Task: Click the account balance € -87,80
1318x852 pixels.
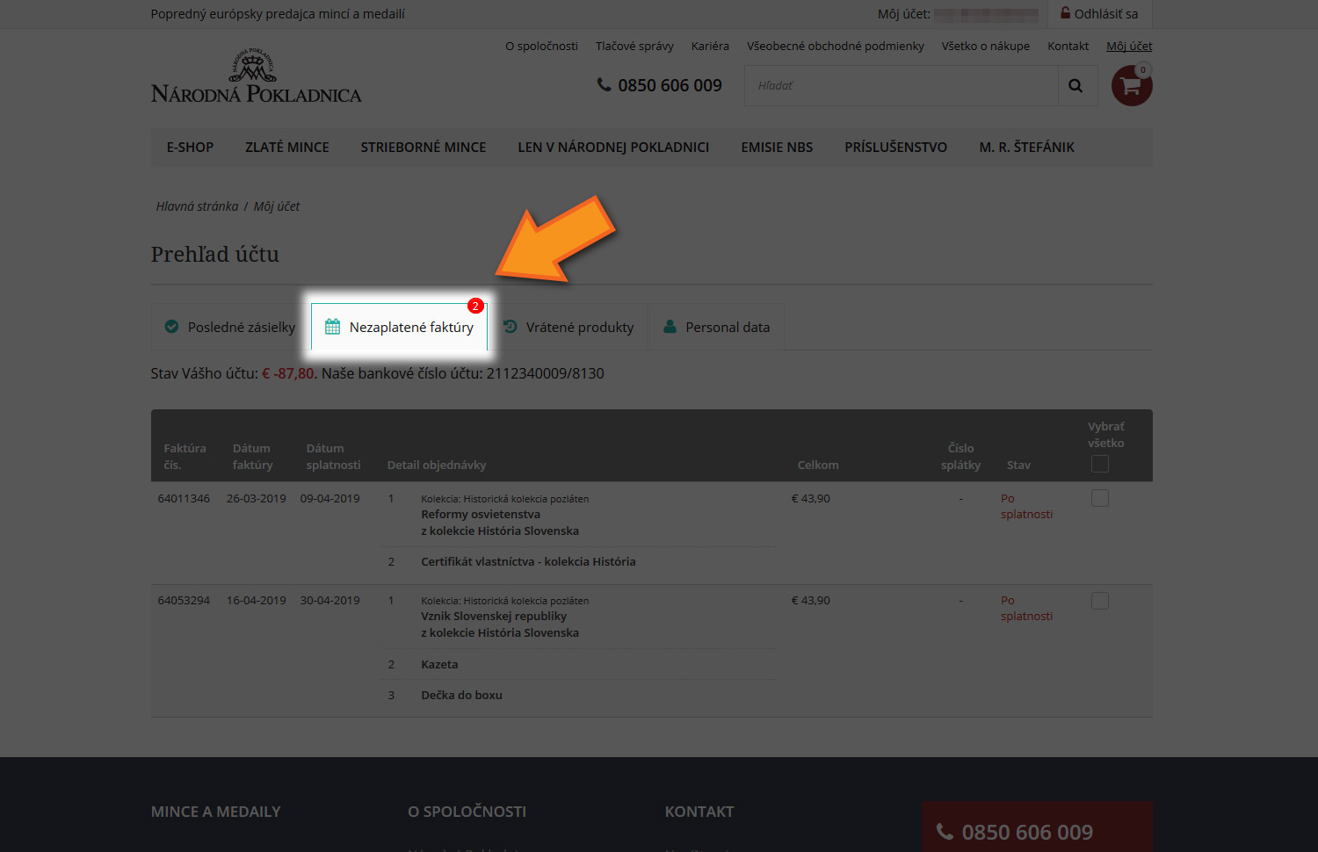Action: click(x=288, y=373)
